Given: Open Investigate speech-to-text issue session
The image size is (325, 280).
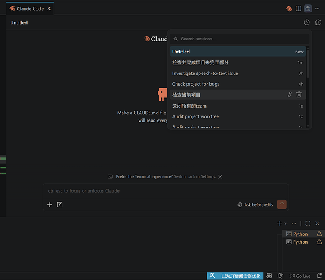Looking at the screenshot, I should click(238, 73).
